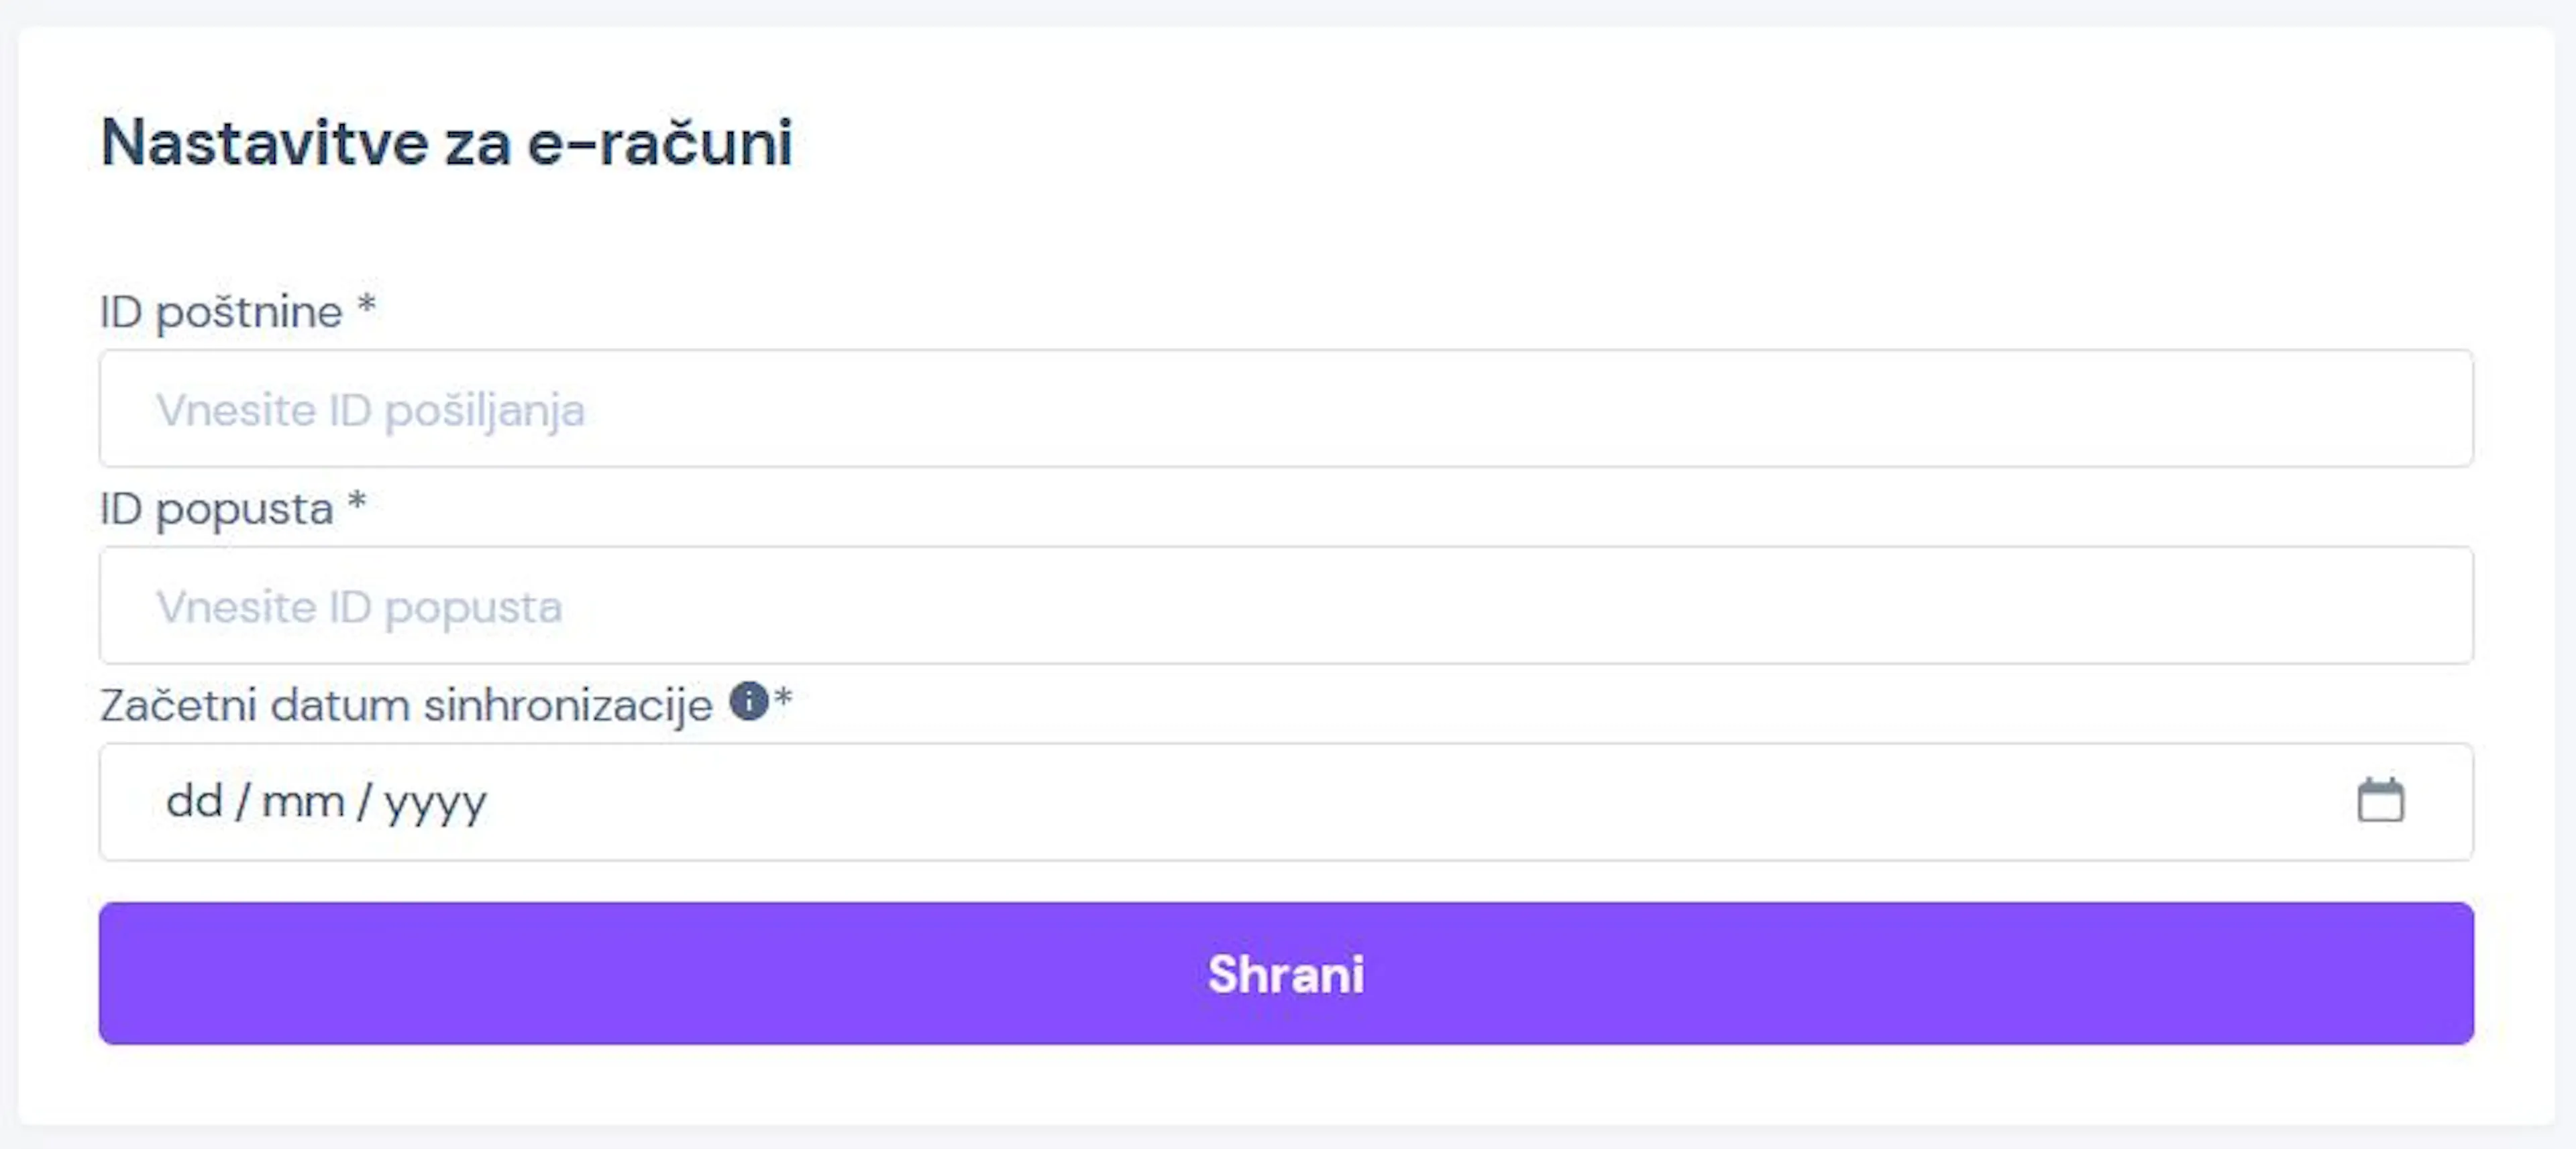Click the asterisk after ID poštnine
Image resolution: width=2576 pixels, height=1149 pixels.
367,304
